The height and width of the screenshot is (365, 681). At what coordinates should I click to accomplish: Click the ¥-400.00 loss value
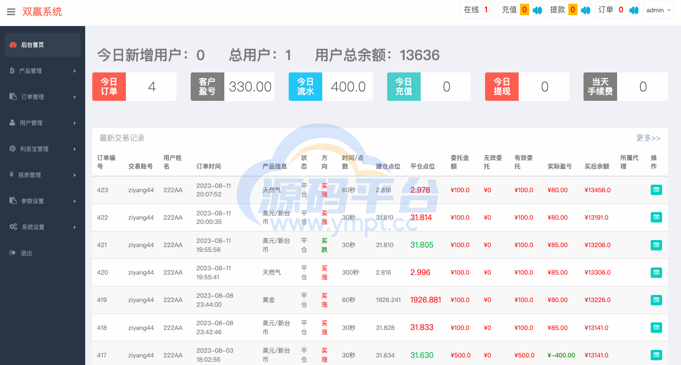click(561, 355)
